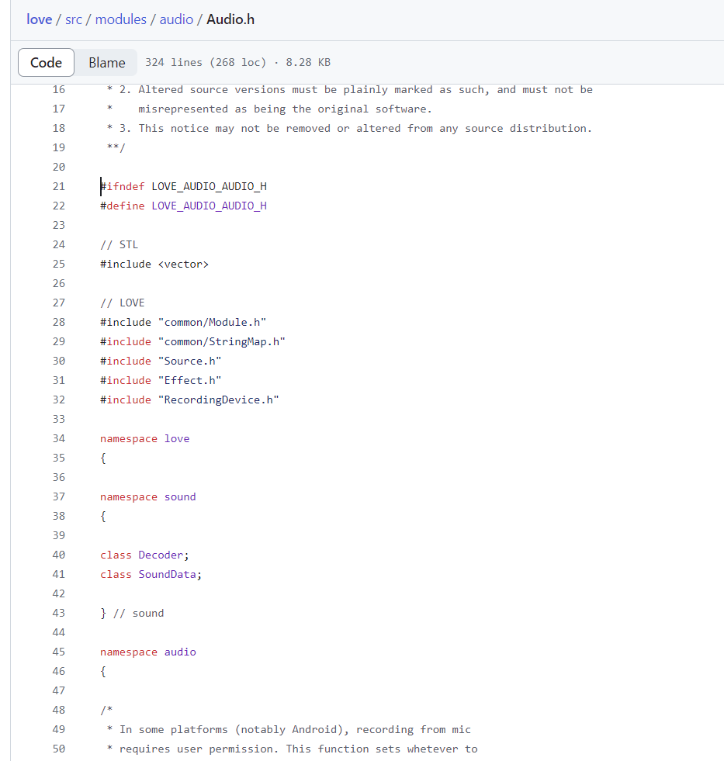The height and width of the screenshot is (761, 724).
Task: Click the // LOVE comment
Action: pos(123,303)
